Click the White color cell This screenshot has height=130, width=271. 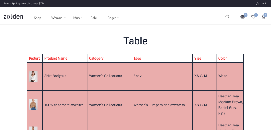tap(230, 76)
